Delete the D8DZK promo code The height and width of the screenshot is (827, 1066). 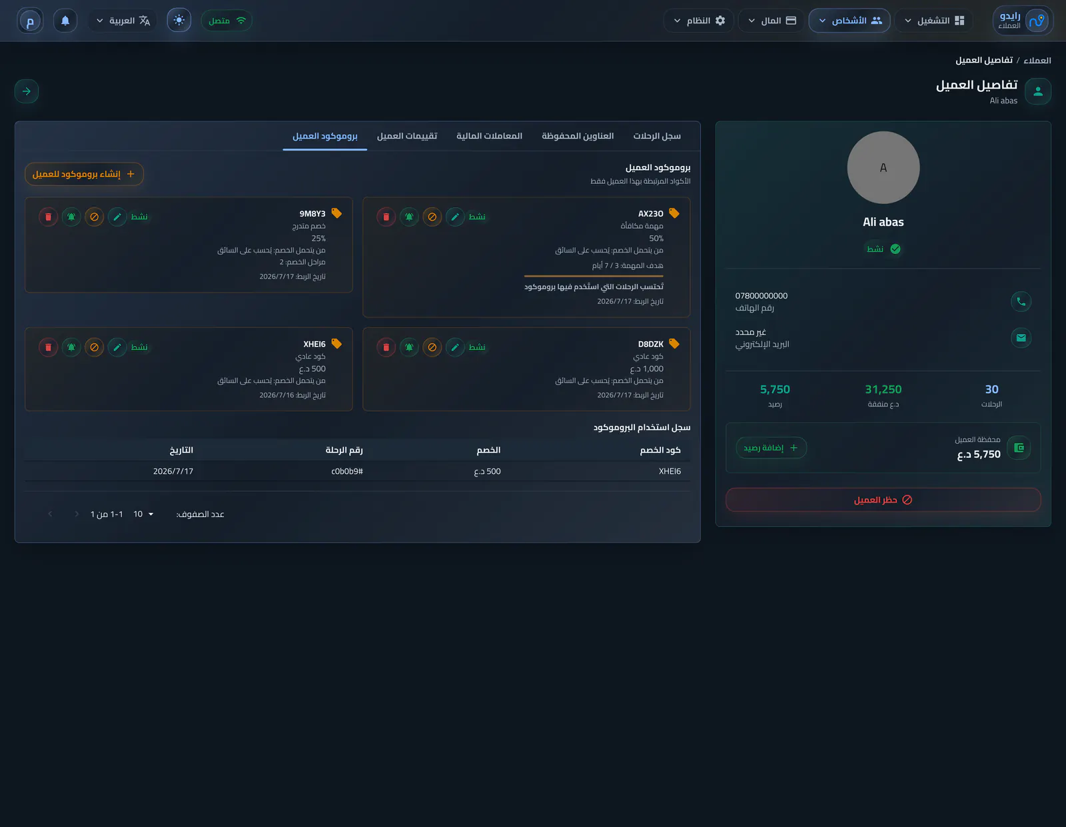coord(386,347)
